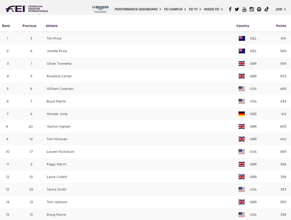This screenshot has width=291, height=220.
Task: Open FEI Spotify icon
Action: [259, 9]
